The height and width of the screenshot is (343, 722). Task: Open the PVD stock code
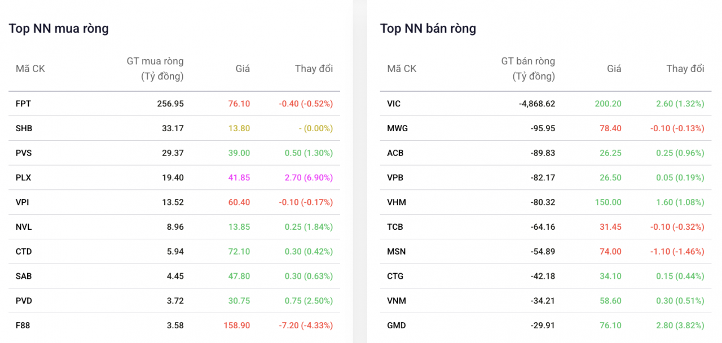click(x=24, y=301)
